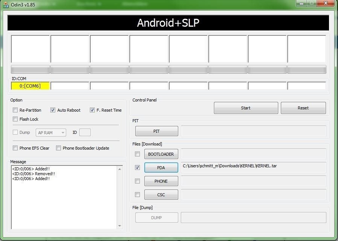Check the PHONE file checkbox

137,181
